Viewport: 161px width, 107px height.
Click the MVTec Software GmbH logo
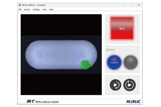point(43,101)
